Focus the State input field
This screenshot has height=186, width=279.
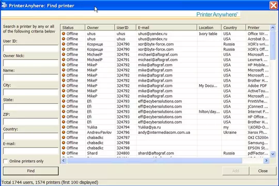pyautogui.click(x=30, y=107)
